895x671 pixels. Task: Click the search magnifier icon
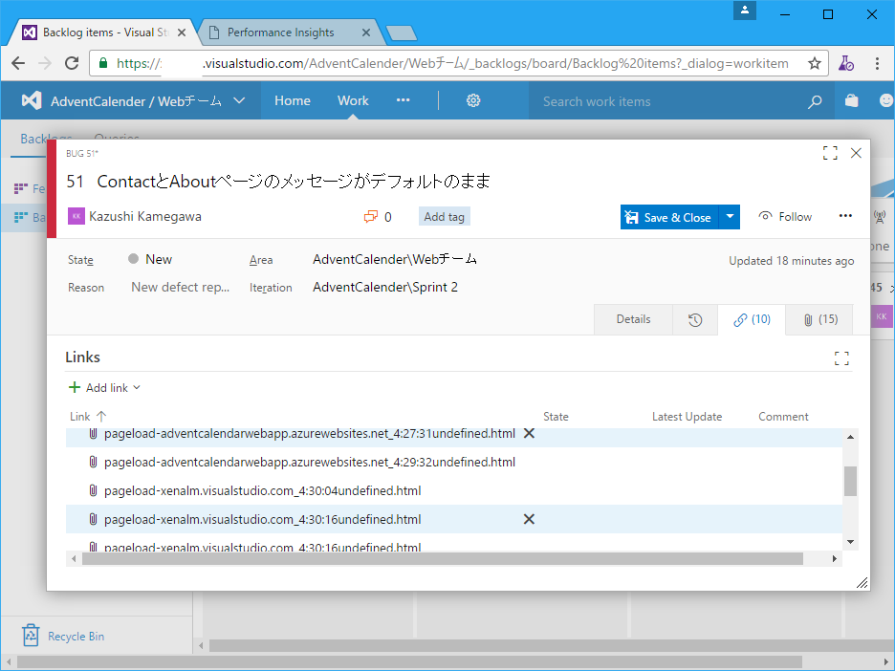(815, 101)
